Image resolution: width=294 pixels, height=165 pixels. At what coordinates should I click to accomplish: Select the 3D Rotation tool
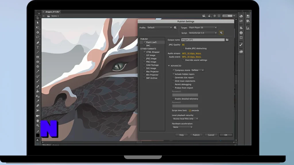point(38,32)
